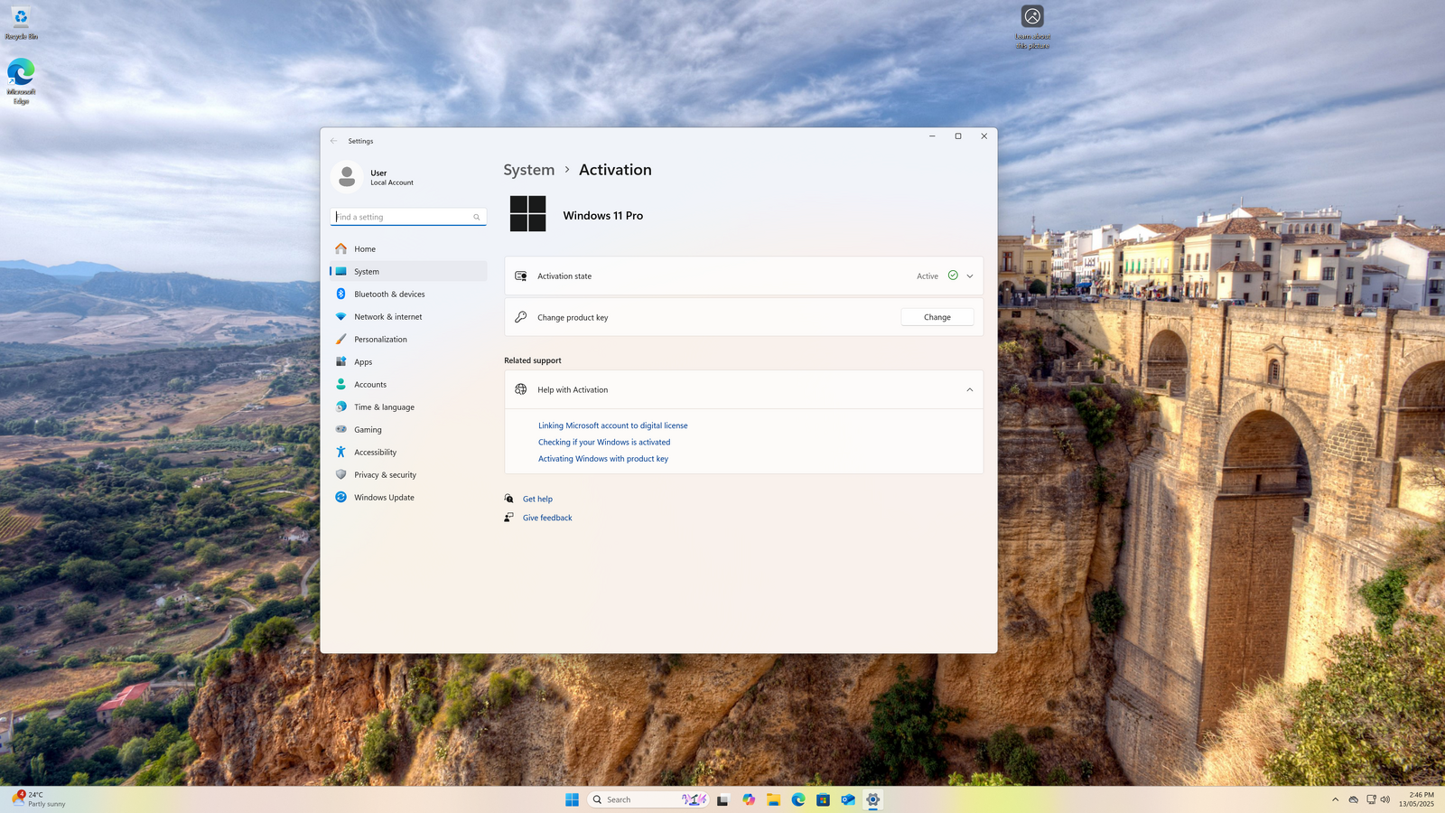Open Time & language settings
The width and height of the screenshot is (1445, 813).
[x=408, y=406]
